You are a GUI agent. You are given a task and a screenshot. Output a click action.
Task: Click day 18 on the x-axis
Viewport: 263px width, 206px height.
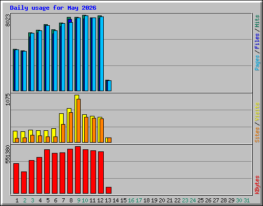(x=146, y=200)
